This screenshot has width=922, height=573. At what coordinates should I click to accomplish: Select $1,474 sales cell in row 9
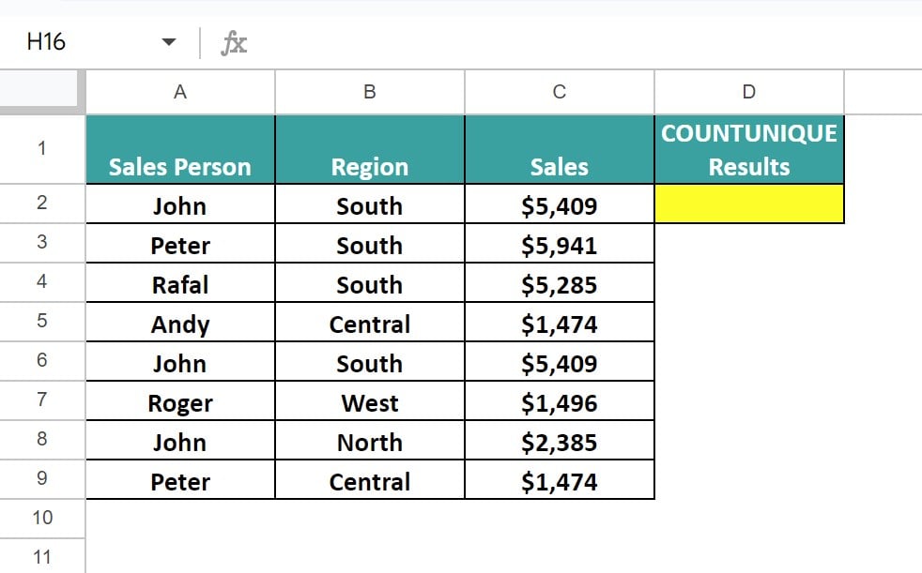[560, 479]
